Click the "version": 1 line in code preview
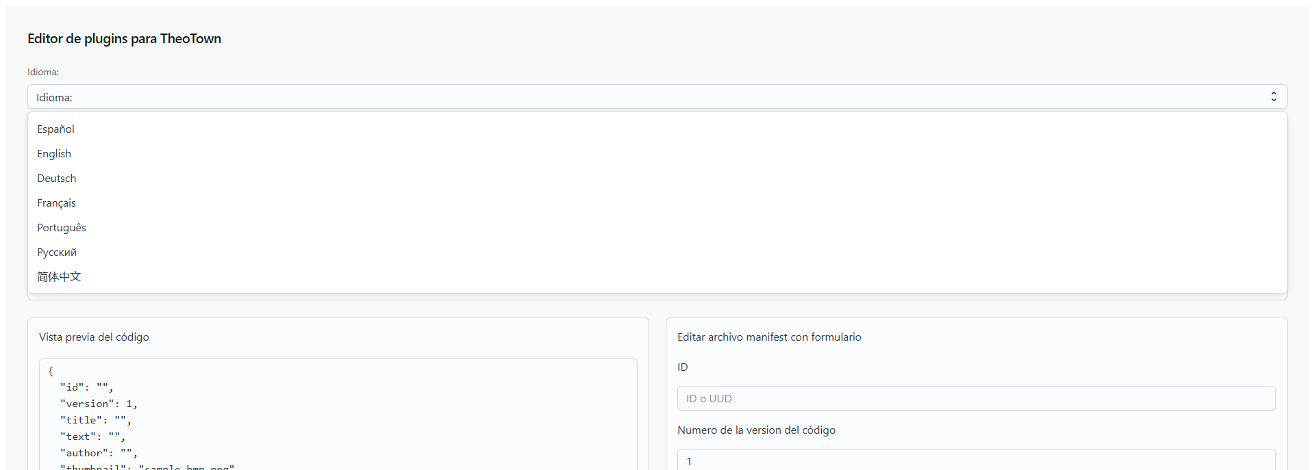This screenshot has width=1315, height=470. point(99,404)
